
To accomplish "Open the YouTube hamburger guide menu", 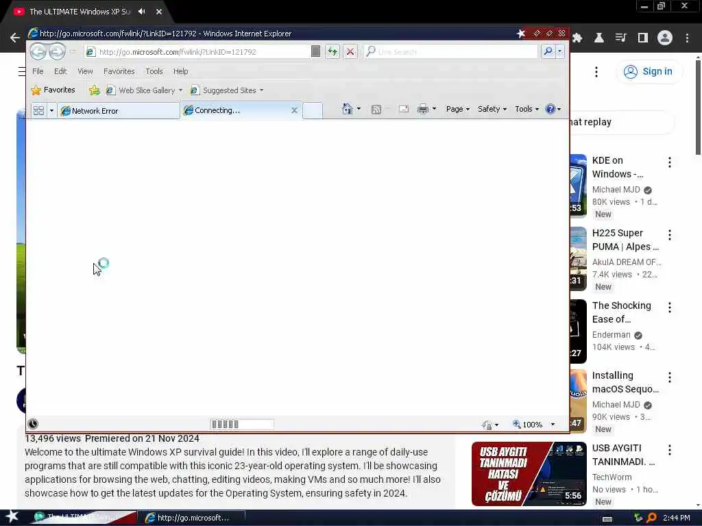I will [21, 71].
